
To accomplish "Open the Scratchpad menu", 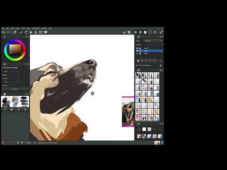I will (36, 28).
